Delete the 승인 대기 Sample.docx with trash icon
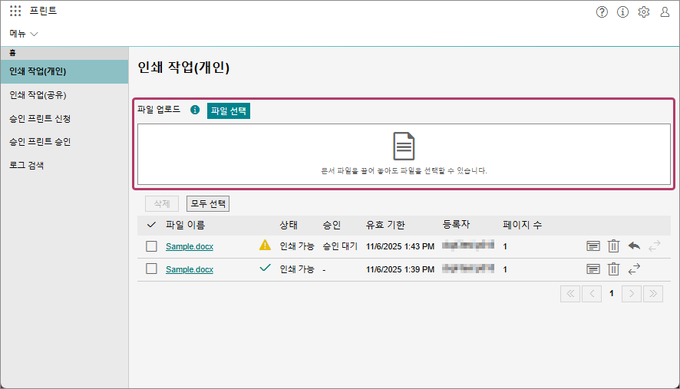The image size is (680, 389). 613,246
